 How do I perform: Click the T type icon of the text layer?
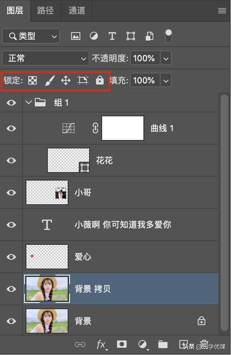pos(47,225)
